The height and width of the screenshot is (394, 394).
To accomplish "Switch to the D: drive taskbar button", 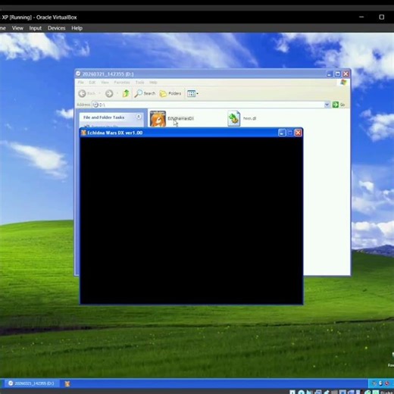I will (31, 383).
